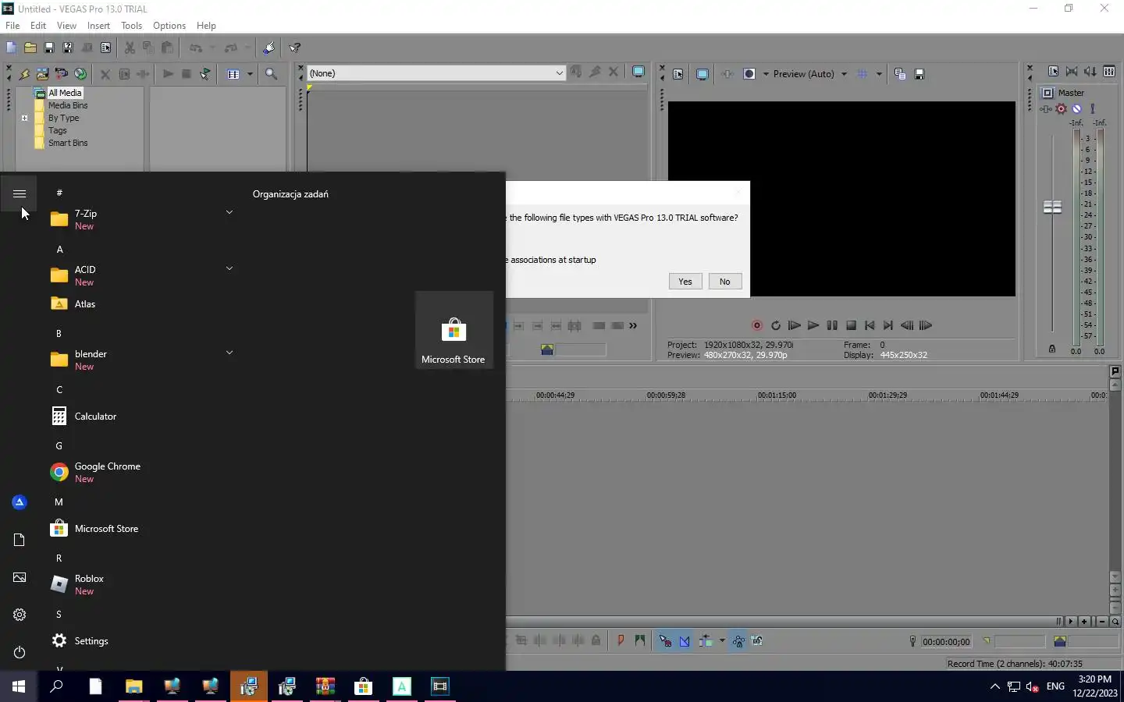Select the Smart Bins tree item
This screenshot has width=1124, height=702.
click(68, 144)
